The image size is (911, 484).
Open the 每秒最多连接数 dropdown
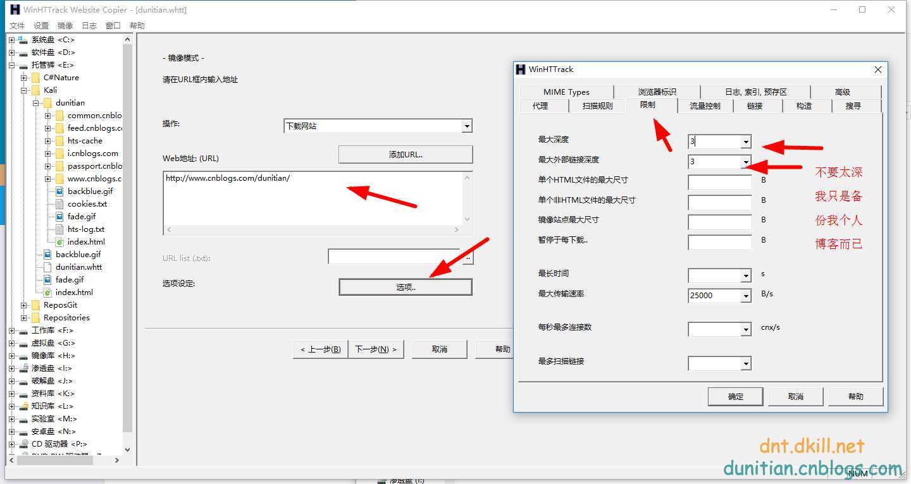click(x=746, y=330)
